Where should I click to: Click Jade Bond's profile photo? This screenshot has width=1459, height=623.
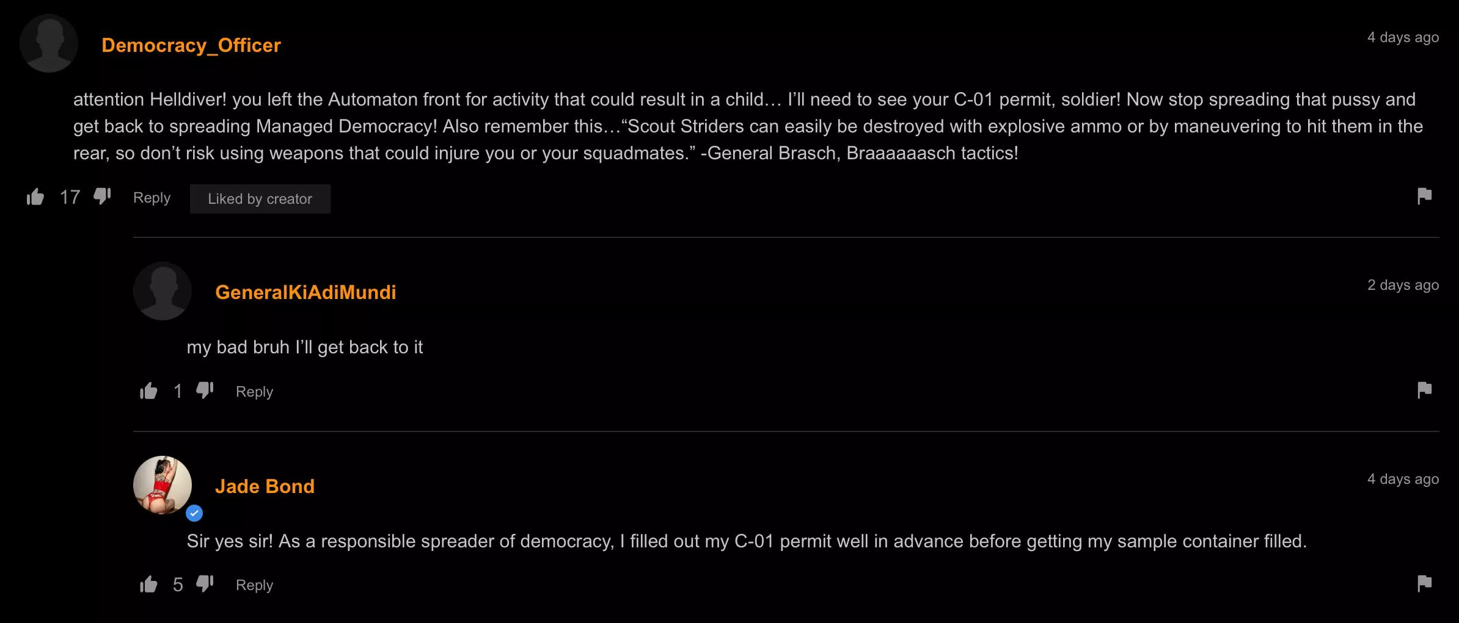(163, 484)
